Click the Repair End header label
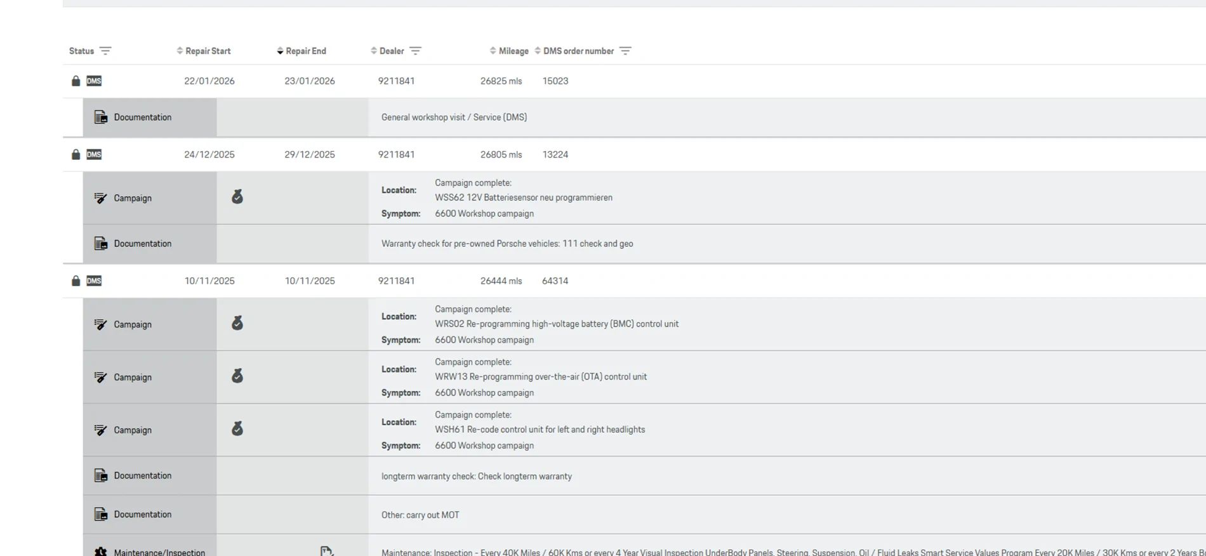 306,51
